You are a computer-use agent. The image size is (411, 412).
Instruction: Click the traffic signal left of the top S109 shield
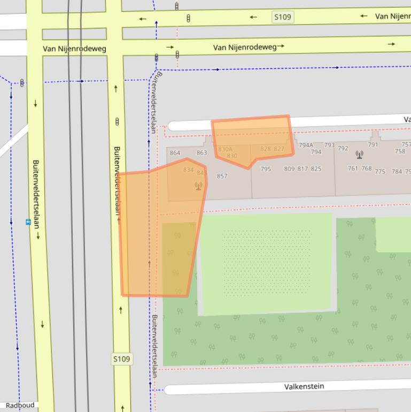pos(188,18)
